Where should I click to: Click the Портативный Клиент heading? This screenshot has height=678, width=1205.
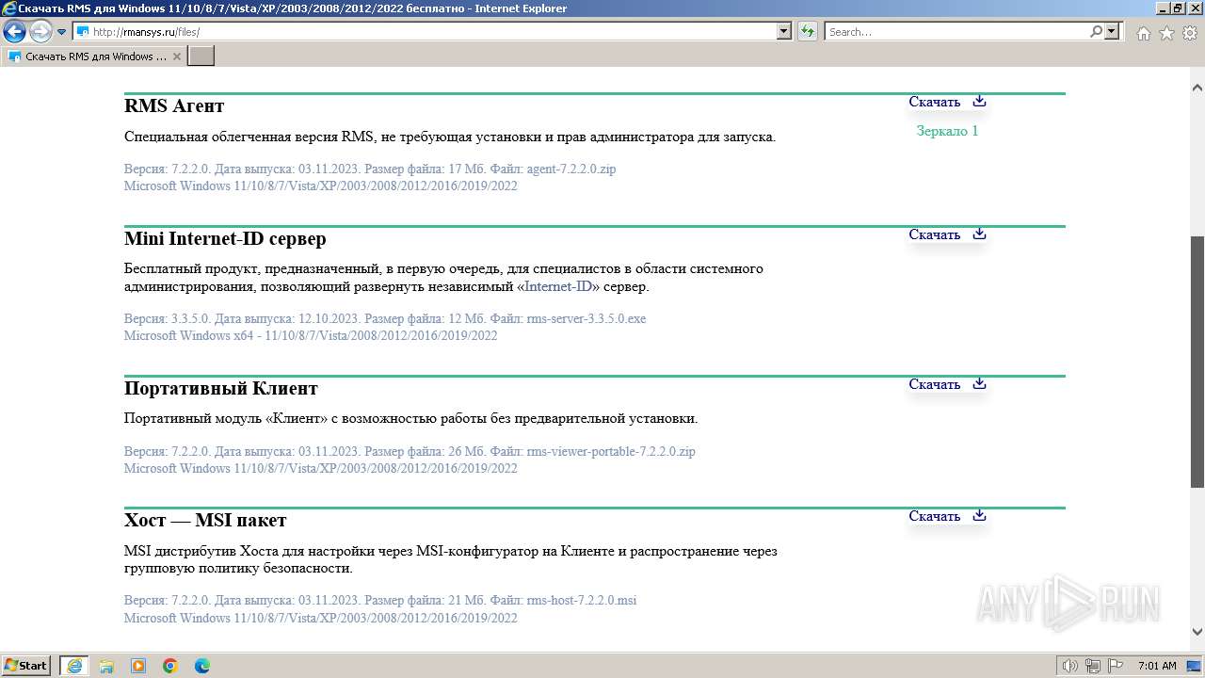(221, 388)
